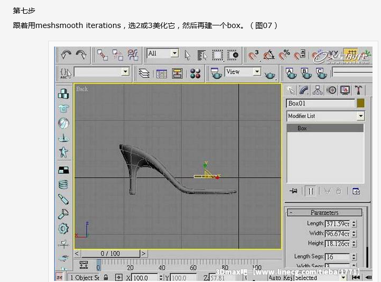Click the X coordinate field
The width and height of the screenshot is (381, 282).
[x=144, y=278]
